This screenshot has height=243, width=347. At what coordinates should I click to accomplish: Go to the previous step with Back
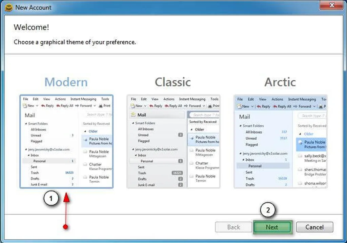tap(233, 227)
